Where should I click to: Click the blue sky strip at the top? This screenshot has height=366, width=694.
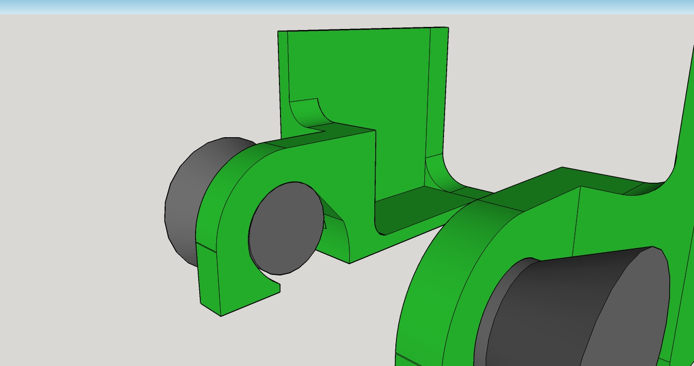(347, 6)
